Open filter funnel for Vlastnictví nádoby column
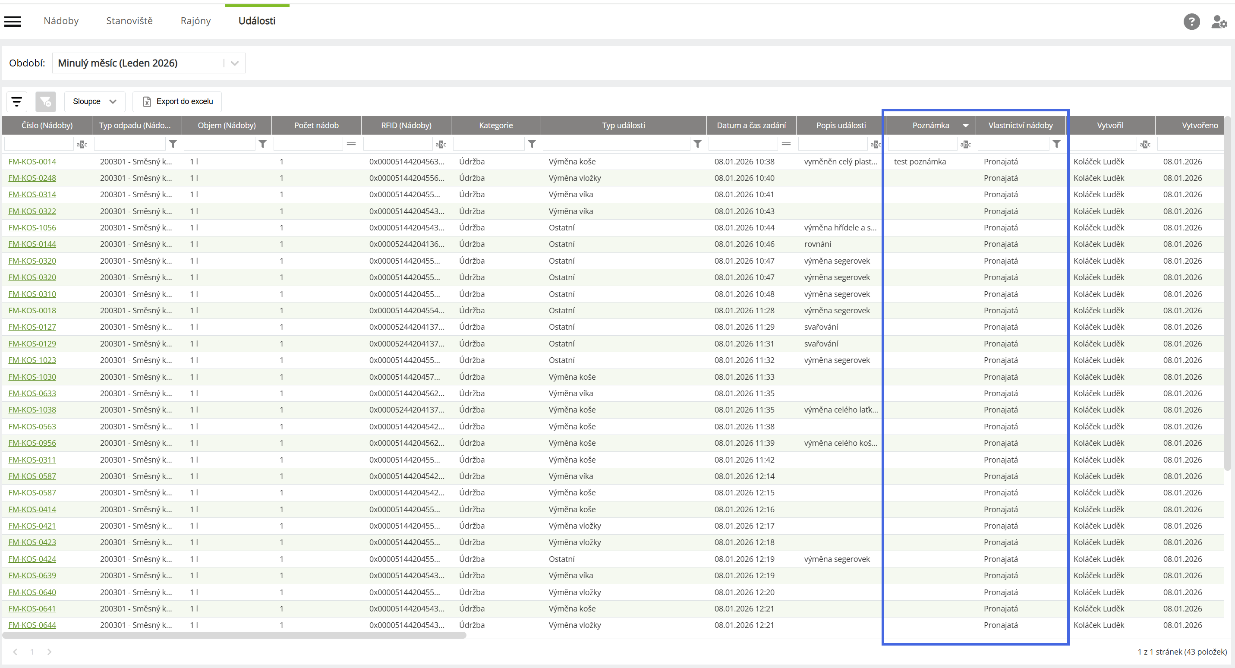Screen dimensions: 1235x668 1056,143
